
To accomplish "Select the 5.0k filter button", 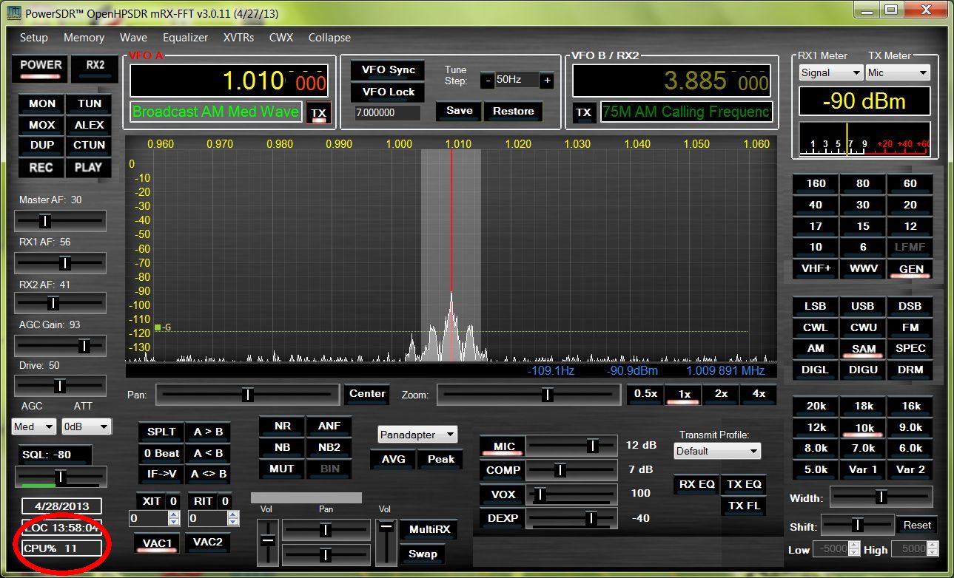I will point(816,469).
